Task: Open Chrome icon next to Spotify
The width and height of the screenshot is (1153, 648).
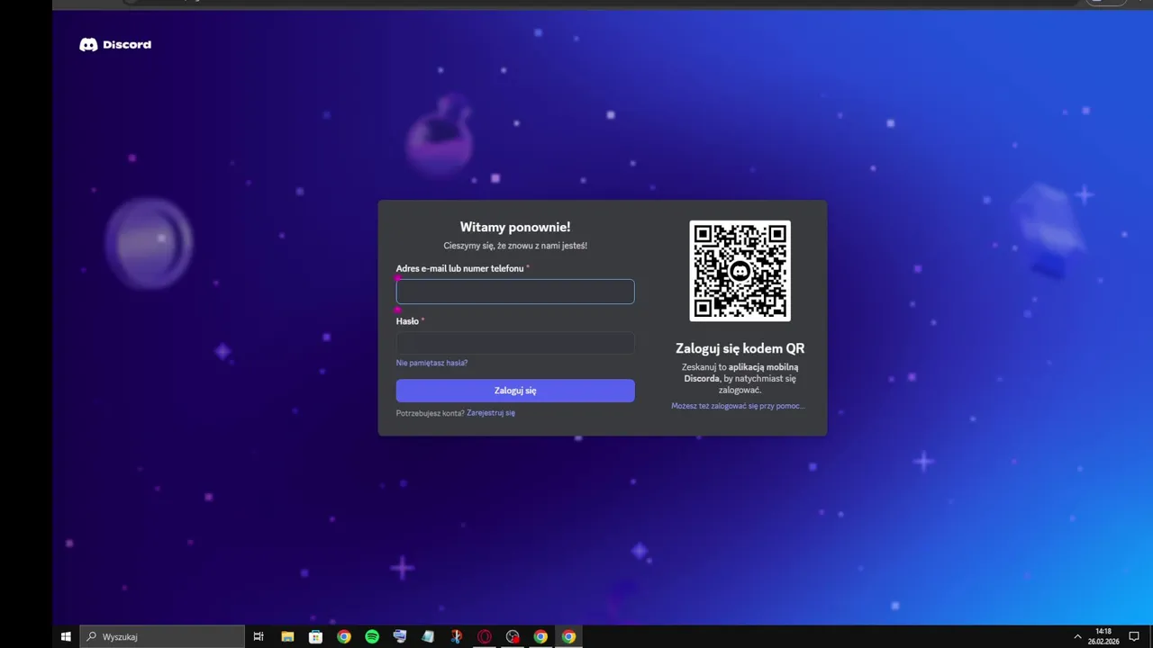Action: [x=344, y=636]
